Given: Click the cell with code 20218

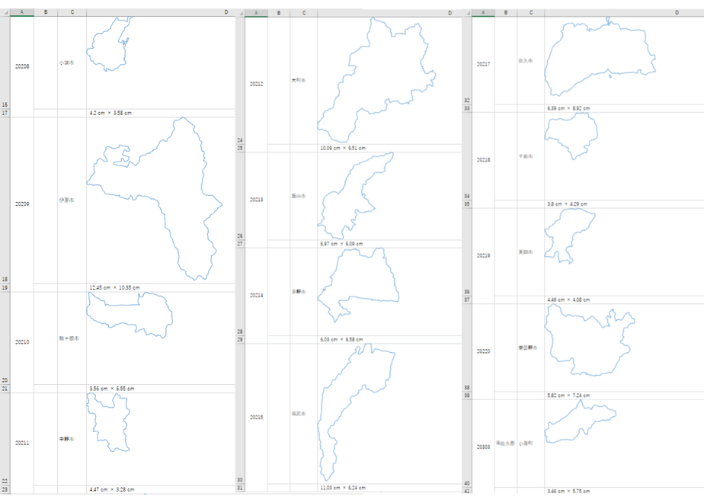Looking at the screenshot, I should [x=483, y=160].
